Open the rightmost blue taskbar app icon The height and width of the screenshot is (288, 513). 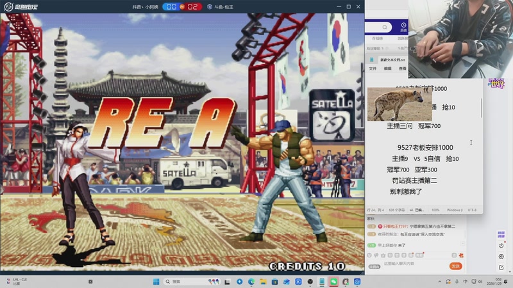pyautogui.click(x=357, y=282)
